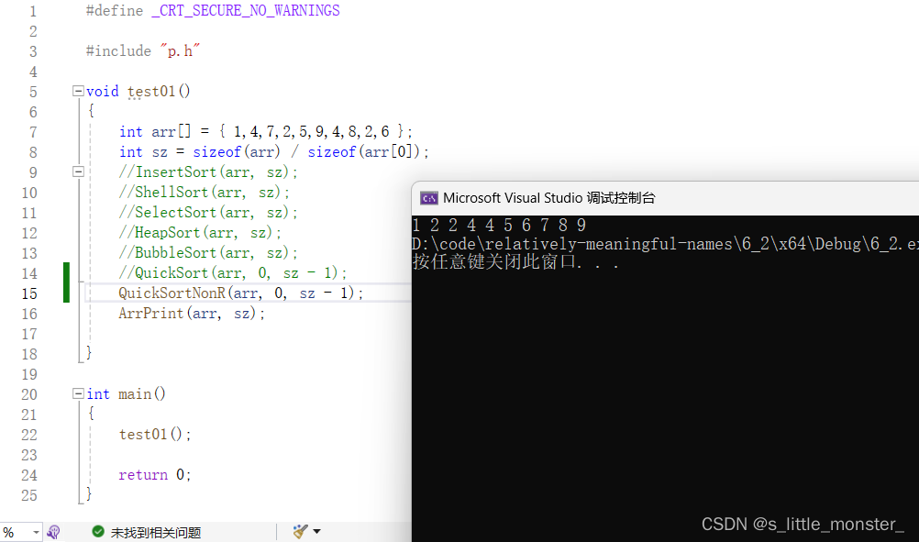Click the sorted output line in console
This screenshot has width=919, height=542.
(x=499, y=226)
